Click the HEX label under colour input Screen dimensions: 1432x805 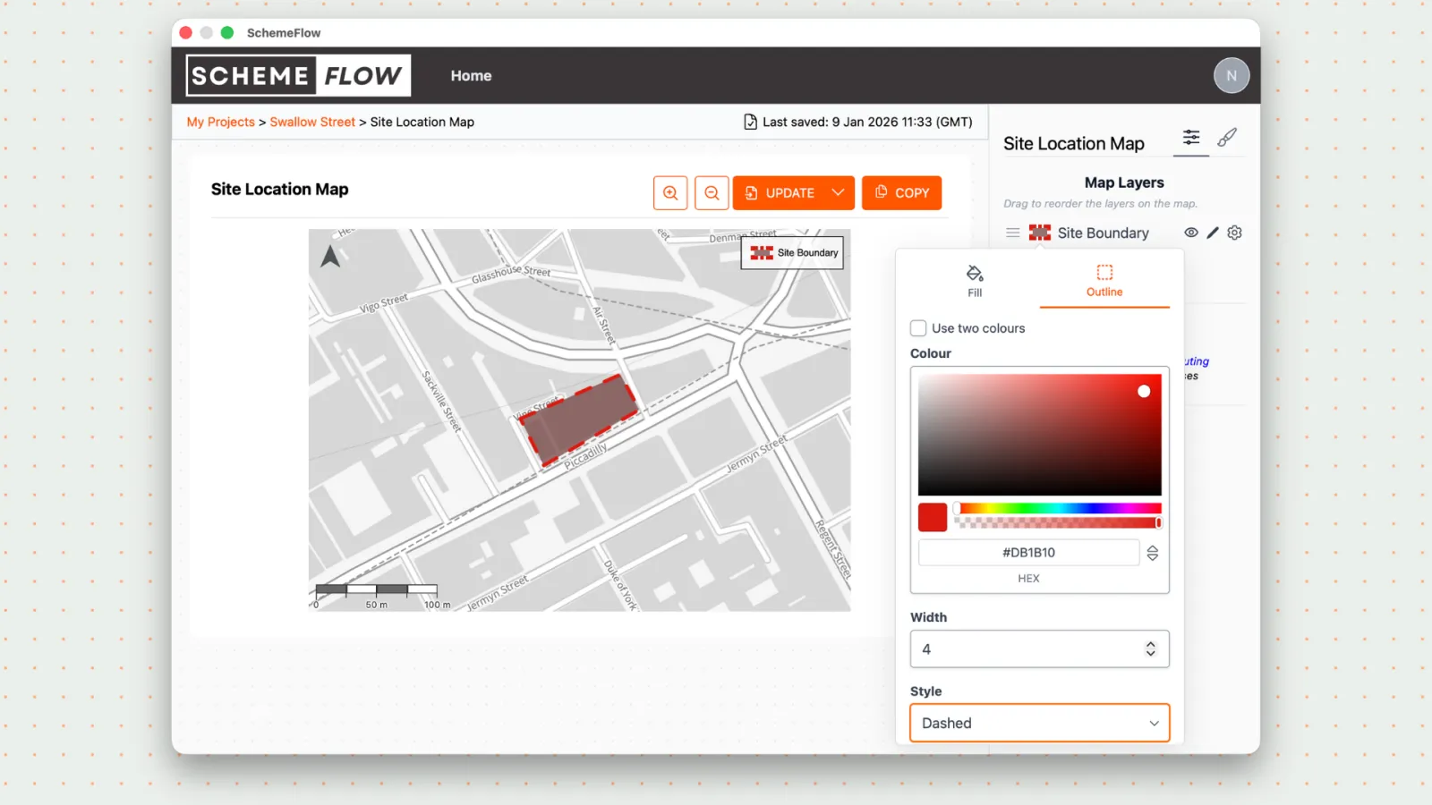(1029, 579)
